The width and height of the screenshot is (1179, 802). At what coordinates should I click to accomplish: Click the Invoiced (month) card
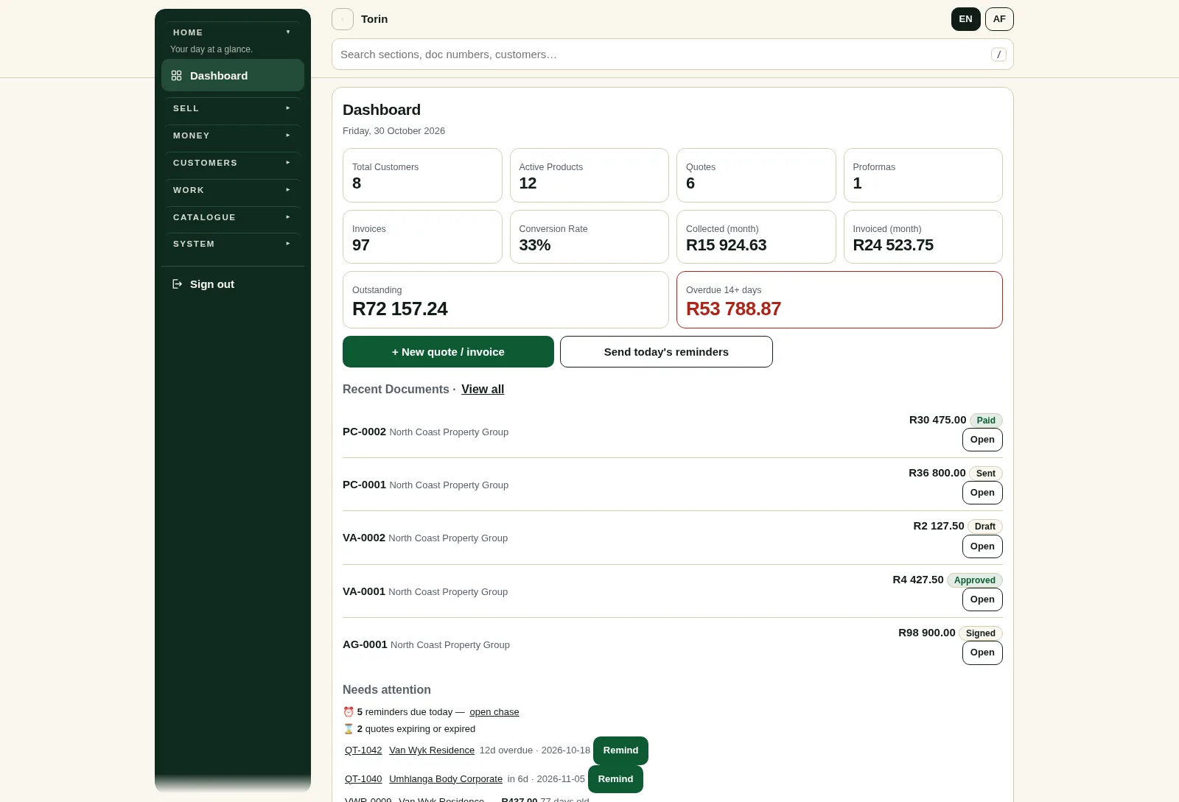click(923, 237)
